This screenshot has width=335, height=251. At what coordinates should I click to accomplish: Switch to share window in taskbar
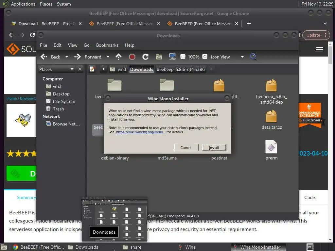click(x=132, y=247)
